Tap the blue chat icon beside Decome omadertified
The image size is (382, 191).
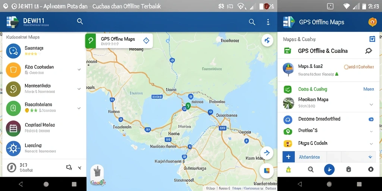click(x=288, y=120)
